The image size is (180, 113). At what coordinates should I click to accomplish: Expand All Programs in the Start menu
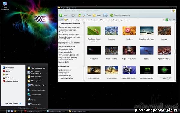(x=13, y=103)
